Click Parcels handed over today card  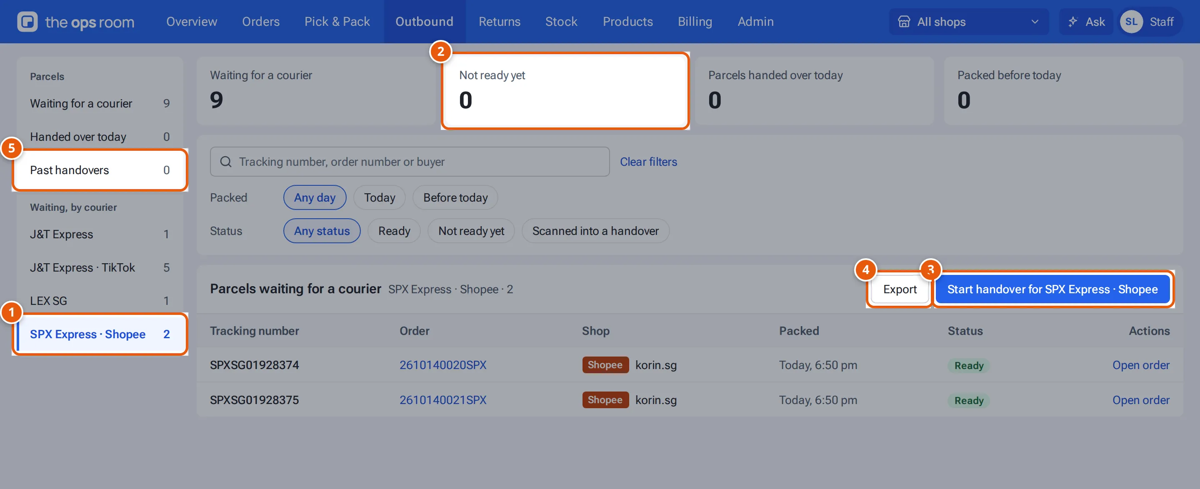[x=814, y=90]
